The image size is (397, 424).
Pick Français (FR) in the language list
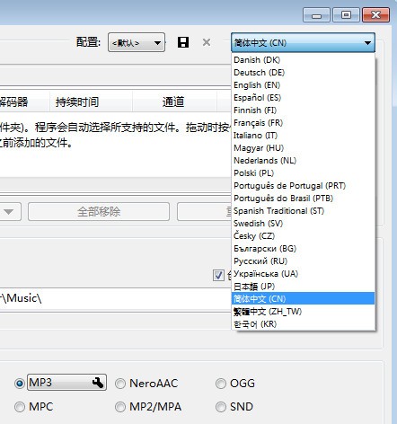click(x=303, y=123)
